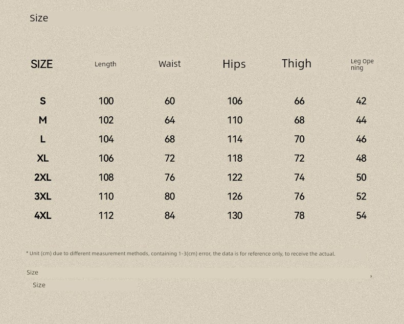404x324 pixels.
Task: Click the 4XL size row label
Action: click(43, 215)
